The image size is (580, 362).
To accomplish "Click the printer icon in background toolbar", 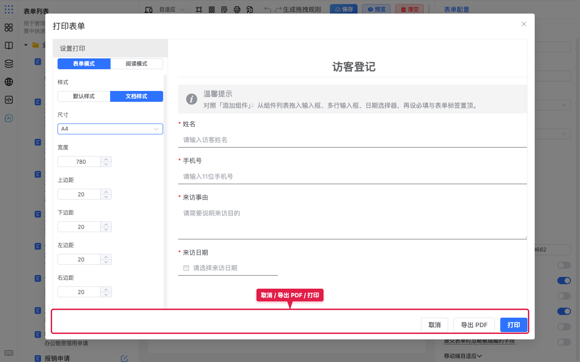I will (237, 10).
